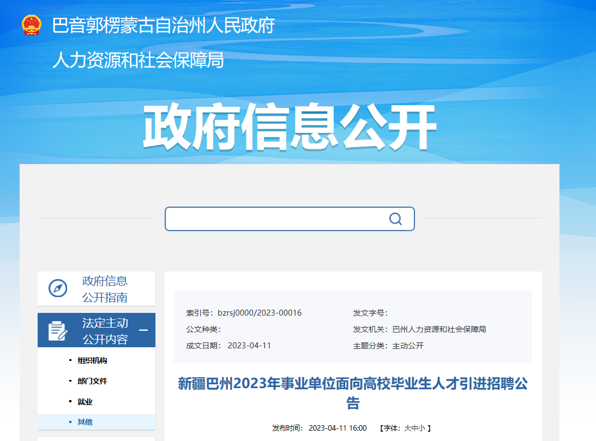Set font size to 大
The height and width of the screenshot is (441, 596).
tap(407, 428)
